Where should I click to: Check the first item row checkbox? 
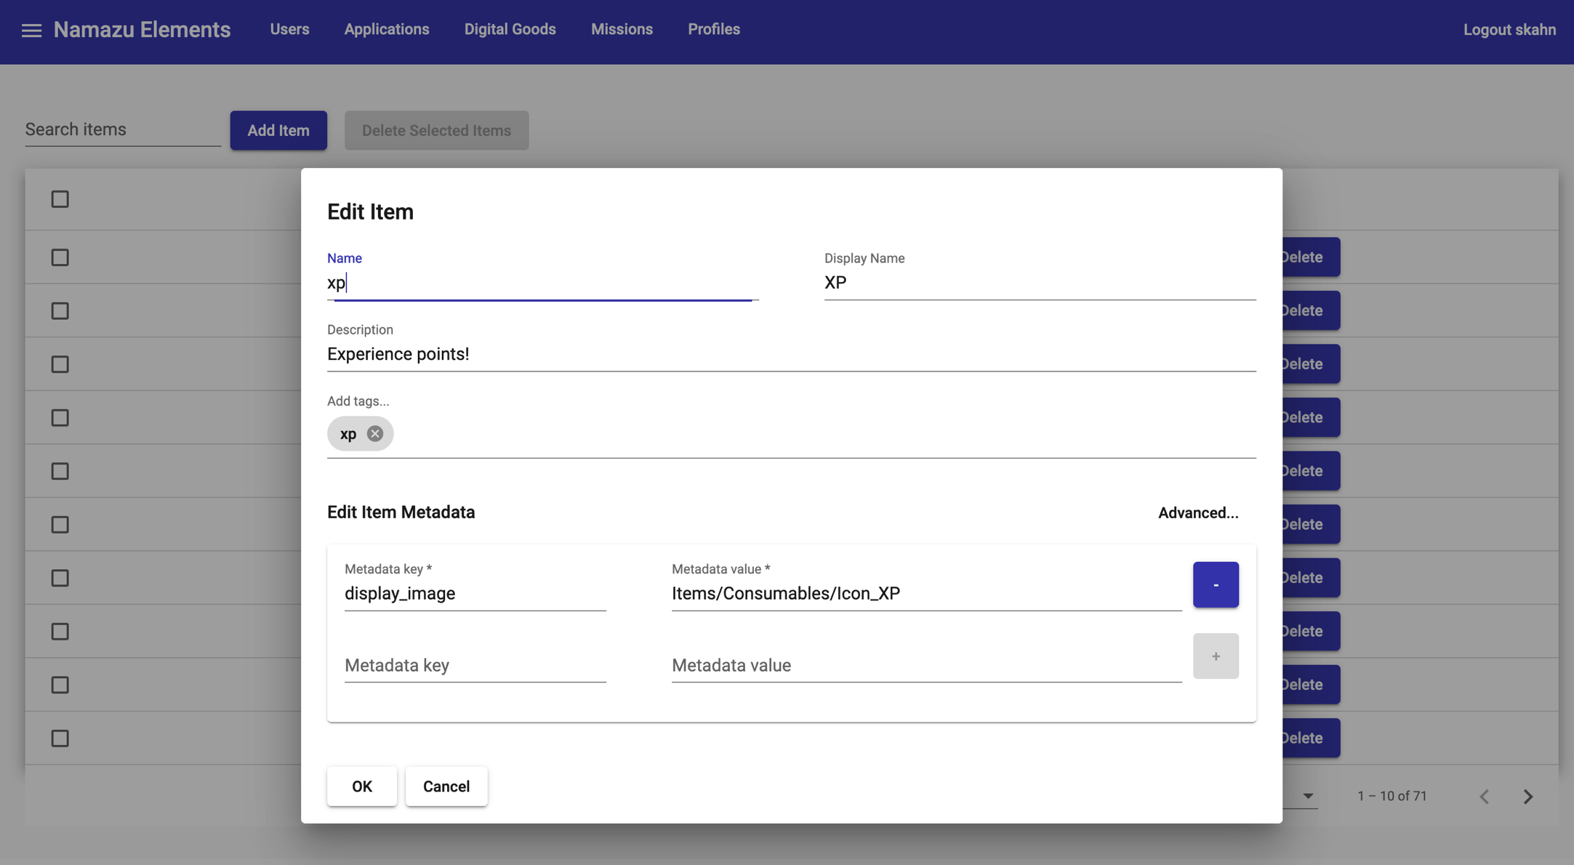pyautogui.click(x=60, y=257)
